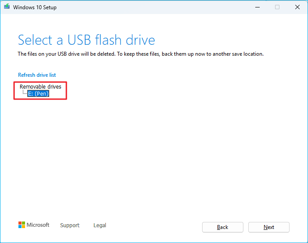Viewport: 308px width, 243px height.
Task: Click the "Windows 10 Setup" title text
Action: tap(35, 7)
